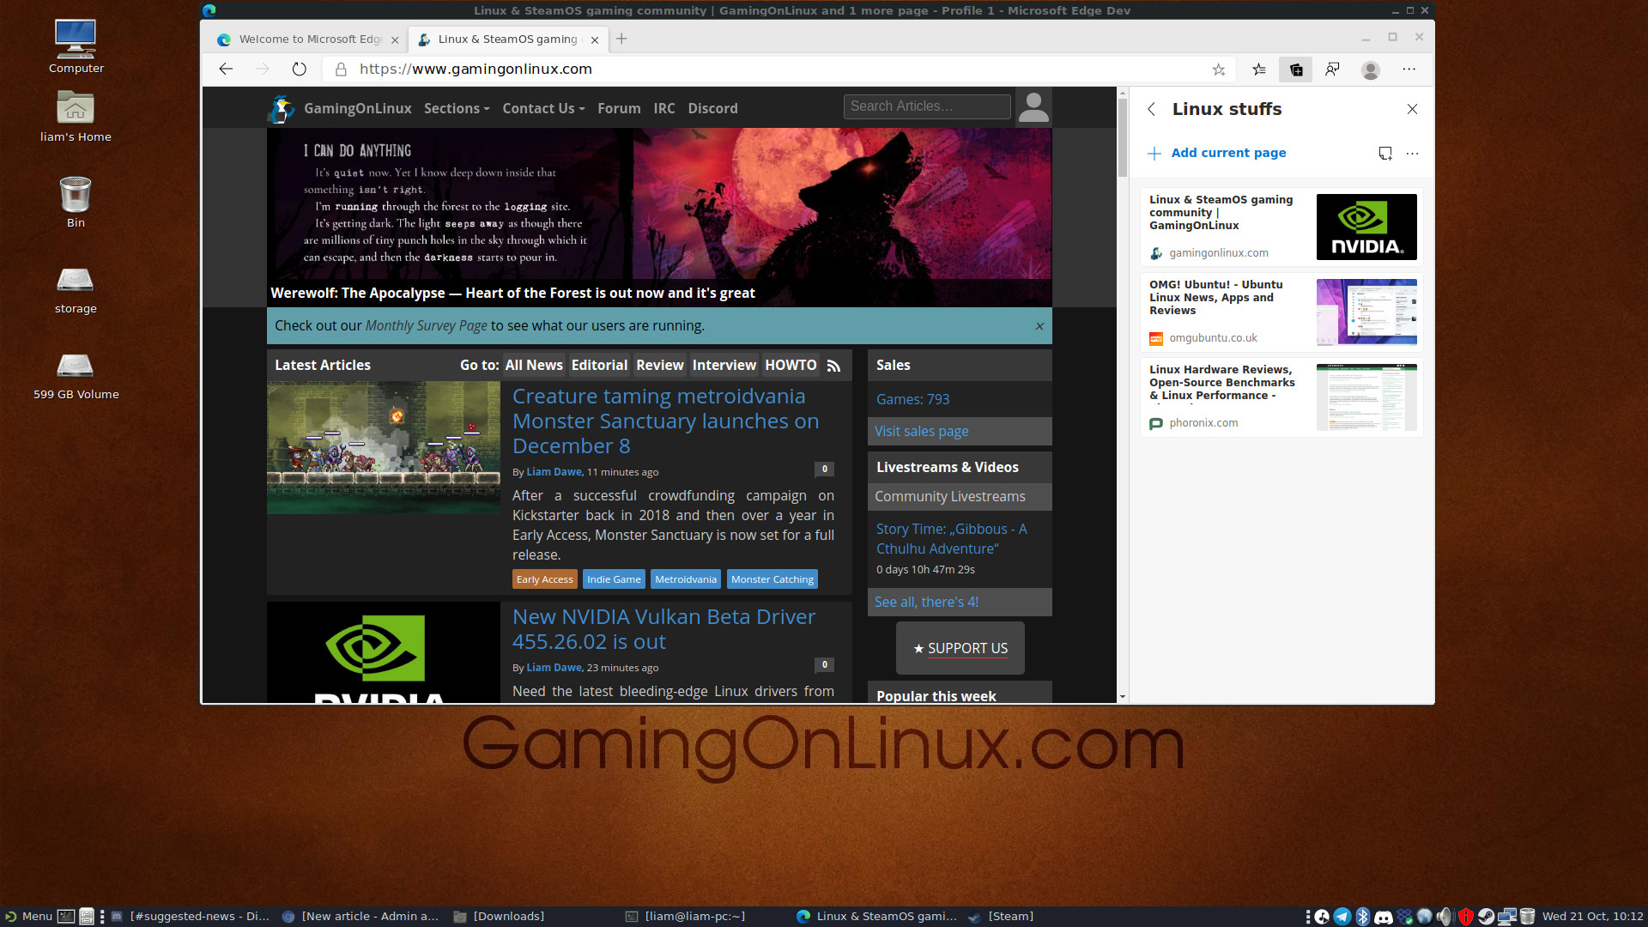
Task: Click the Share icon in Edge toolbar
Action: click(x=1335, y=69)
